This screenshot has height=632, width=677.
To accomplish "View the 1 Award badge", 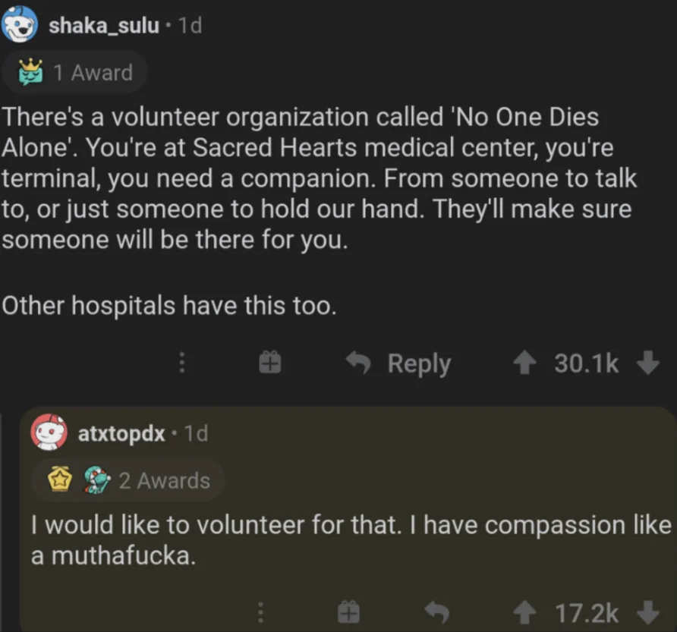I will [x=76, y=73].
